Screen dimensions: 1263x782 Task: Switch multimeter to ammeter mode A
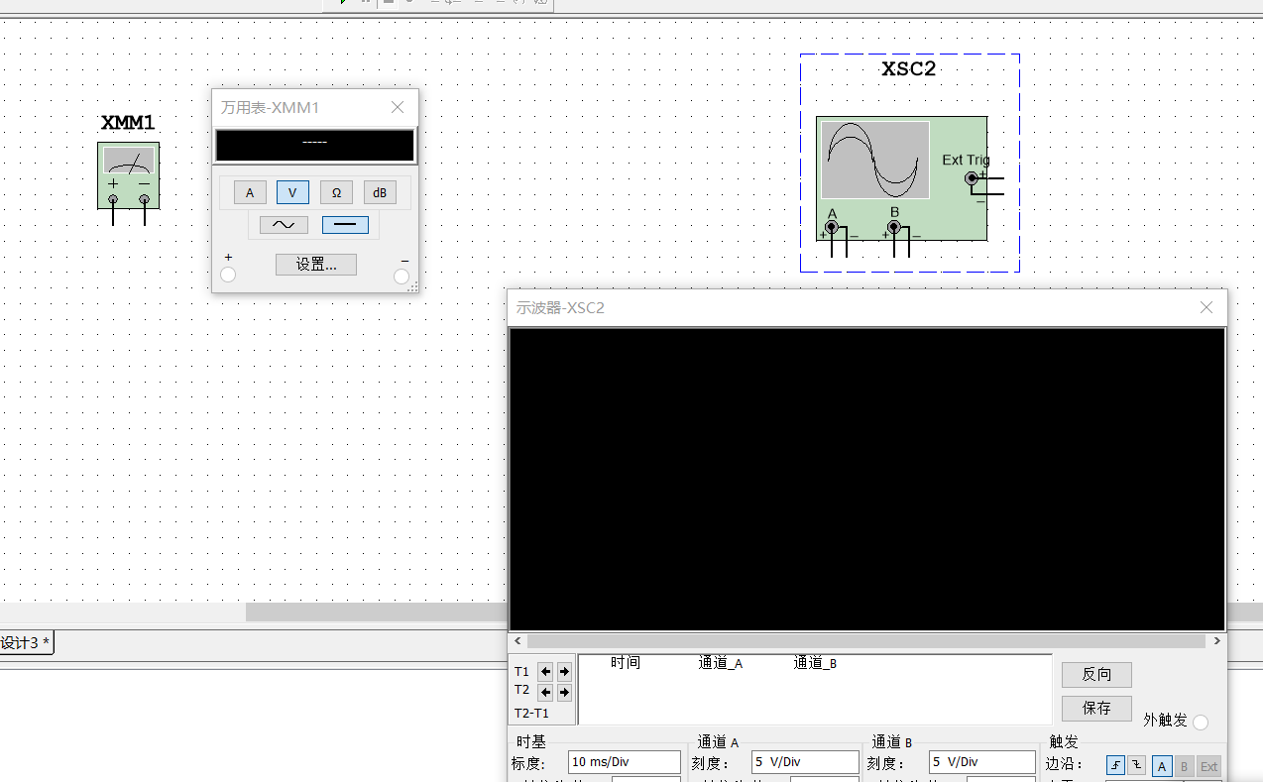pyautogui.click(x=250, y=192)
